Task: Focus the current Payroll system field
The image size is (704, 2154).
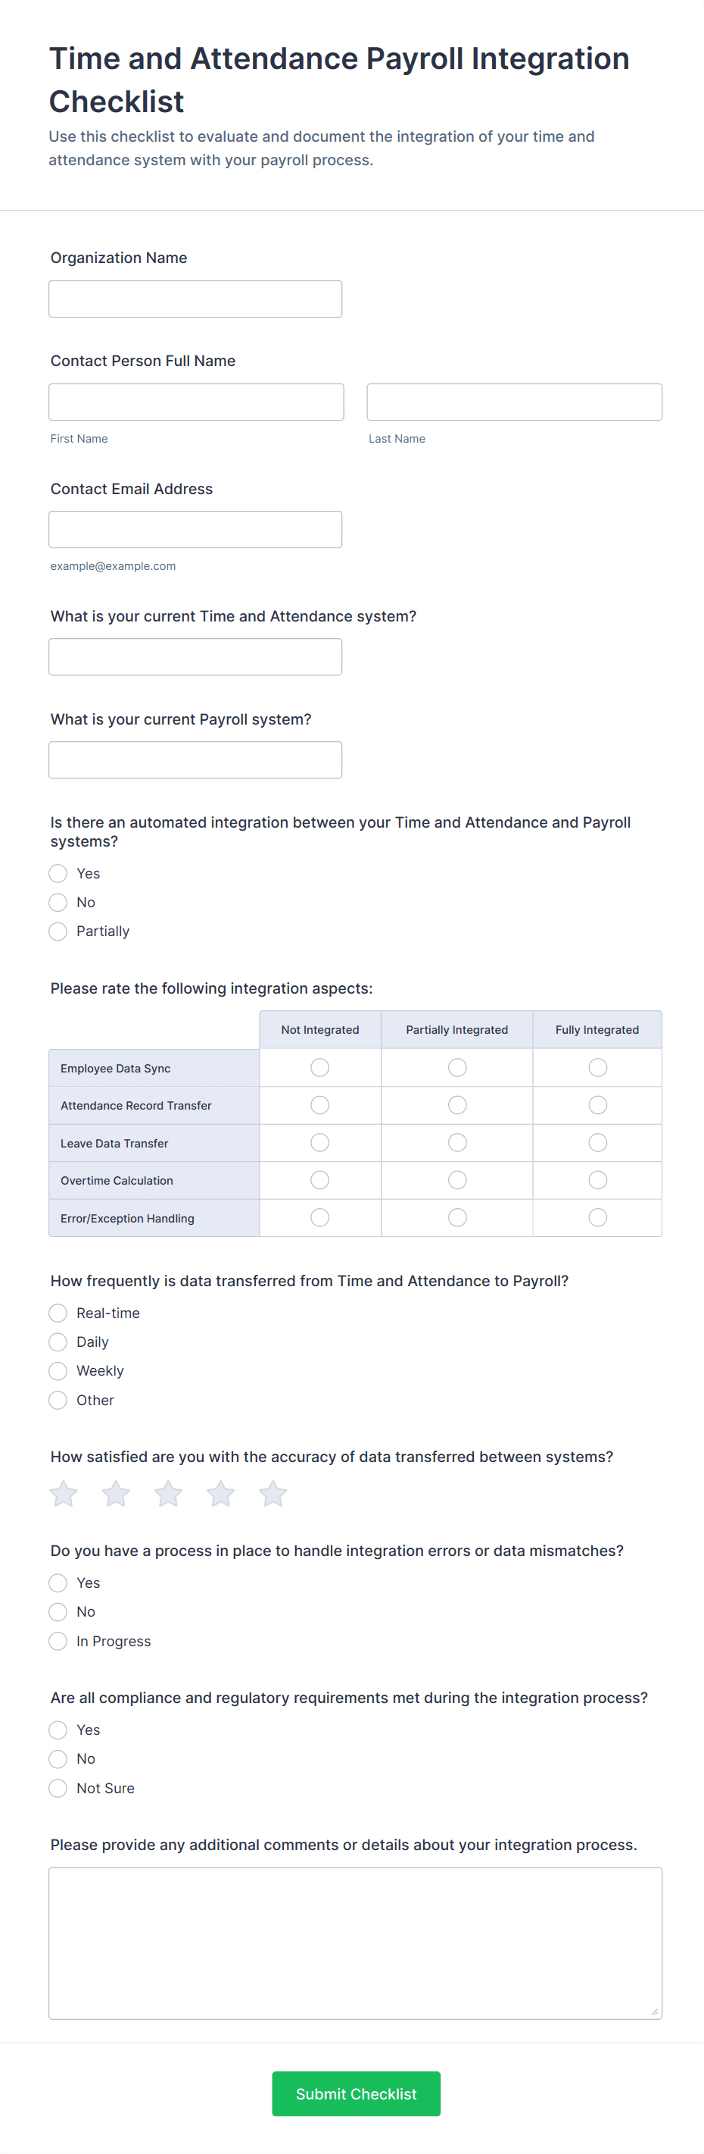Action: pyautogui.click(x=195, y=760)
